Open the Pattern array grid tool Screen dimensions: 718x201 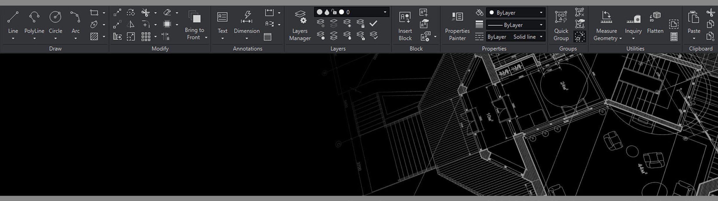pyautogui.click(x=146, y=37)
